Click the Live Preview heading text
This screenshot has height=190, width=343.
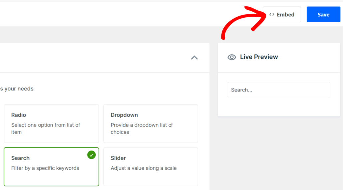click(259, 57)
